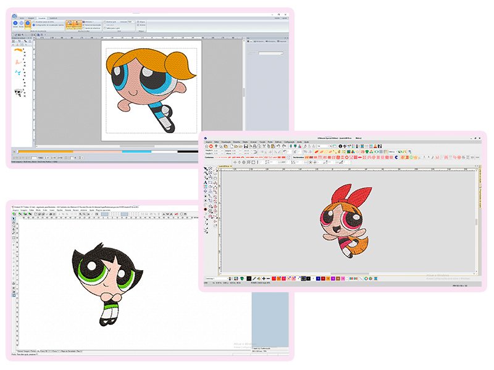Screen dimensions: 494x370
Task: Select orange hair thumbnail in sewing order panel
Action: (x=19, y=50)
